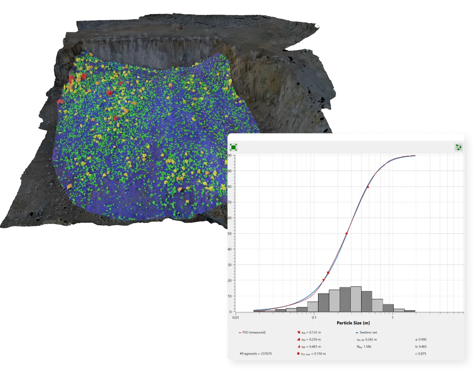Click the x25 User square marker on curve
This screenshot has height=372, width=476.
328,273
